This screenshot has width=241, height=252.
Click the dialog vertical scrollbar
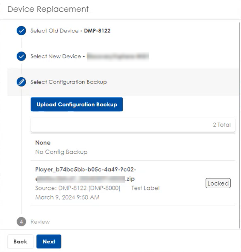coord(240,125)
